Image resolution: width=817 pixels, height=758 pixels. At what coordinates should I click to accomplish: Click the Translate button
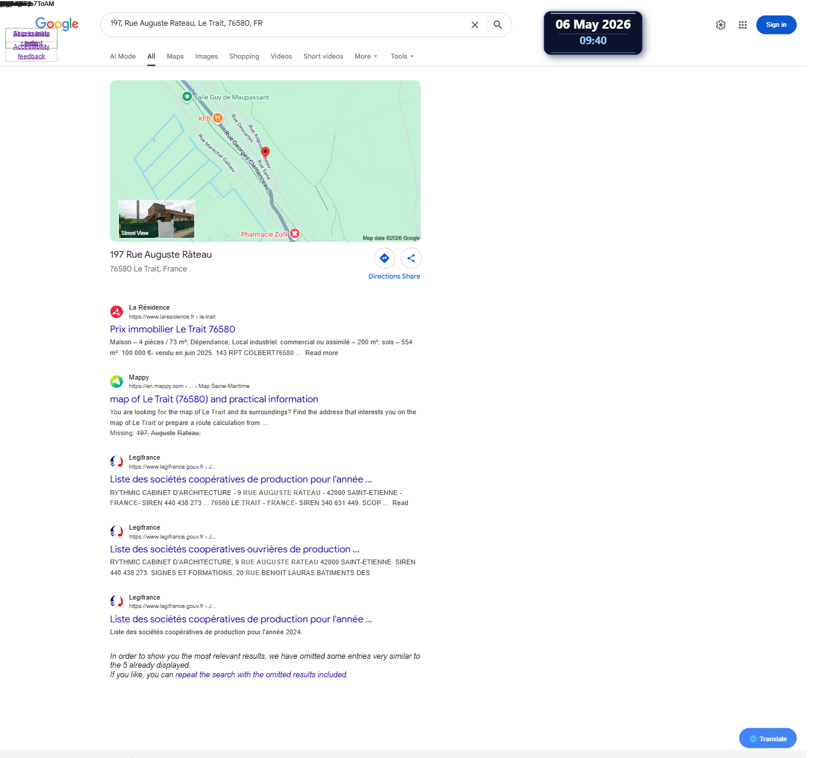768,739
